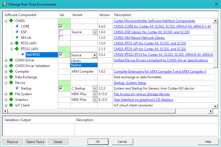
Task: Click the Compiler green diamond icon
Action: (11, 71)
